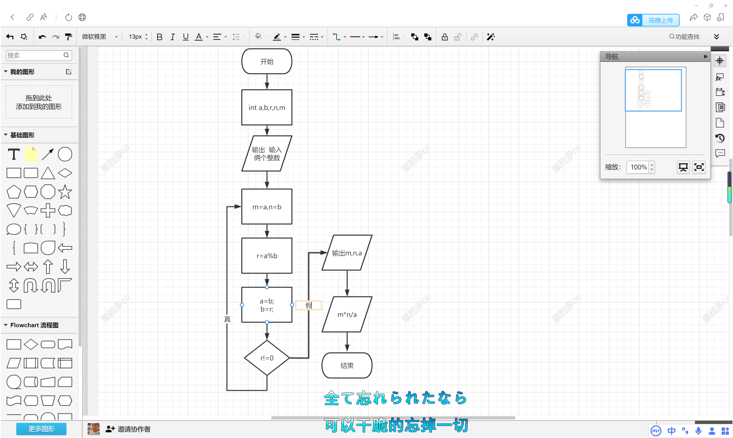Open the navigation compass panel icon
This screenshot has width=733, height=438.
720,60
